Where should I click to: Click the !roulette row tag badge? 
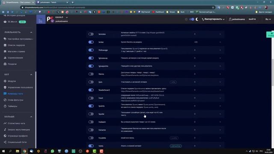[x=174, y=138]
